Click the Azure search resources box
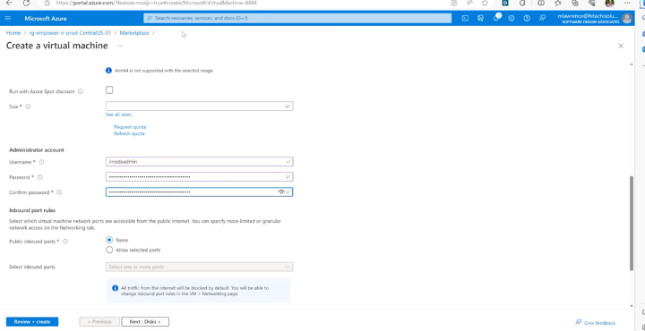The image size is (645, 331). click(297, 19)
